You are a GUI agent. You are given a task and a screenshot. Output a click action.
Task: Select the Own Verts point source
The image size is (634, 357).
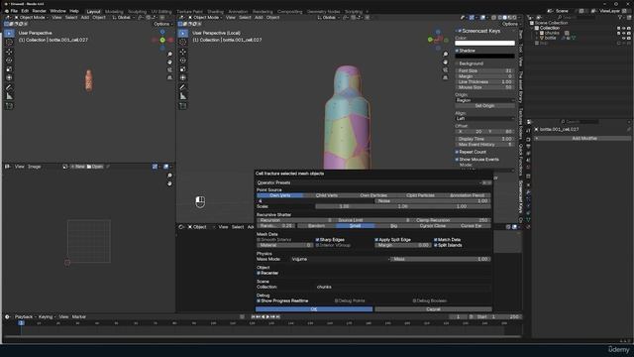[x=279, y=195]
